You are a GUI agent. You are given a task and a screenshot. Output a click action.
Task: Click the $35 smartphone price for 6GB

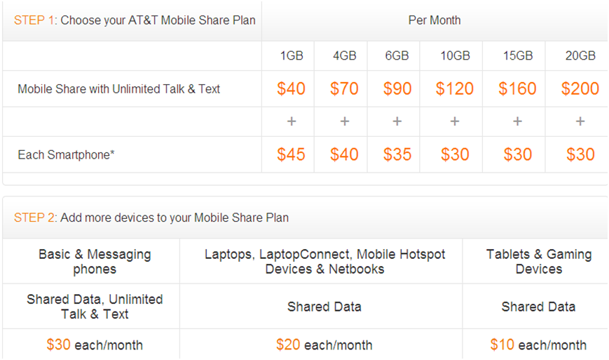[x=397, y=154]
